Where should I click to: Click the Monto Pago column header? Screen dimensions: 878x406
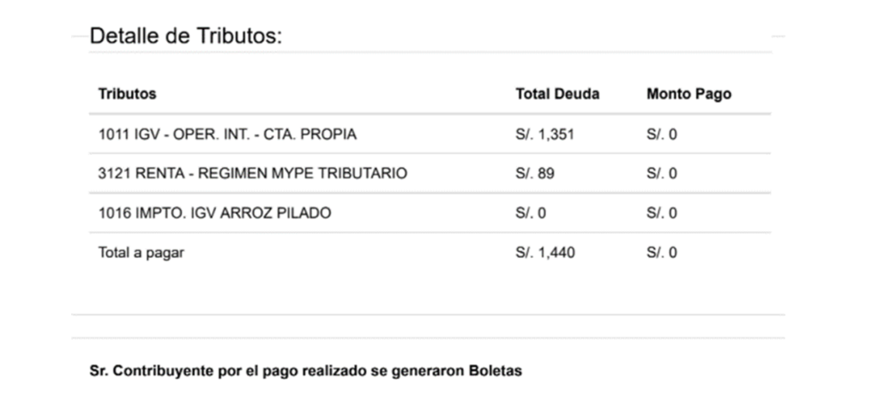point(689,94)
